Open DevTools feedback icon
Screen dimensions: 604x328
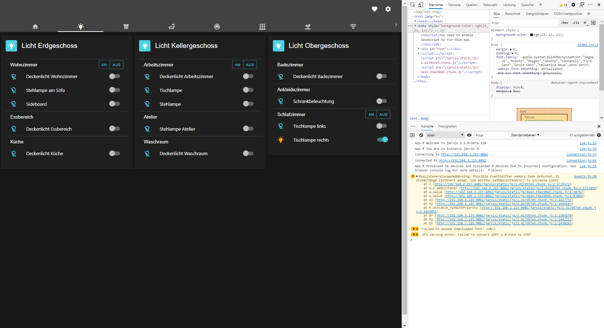(x=582, y=5)
